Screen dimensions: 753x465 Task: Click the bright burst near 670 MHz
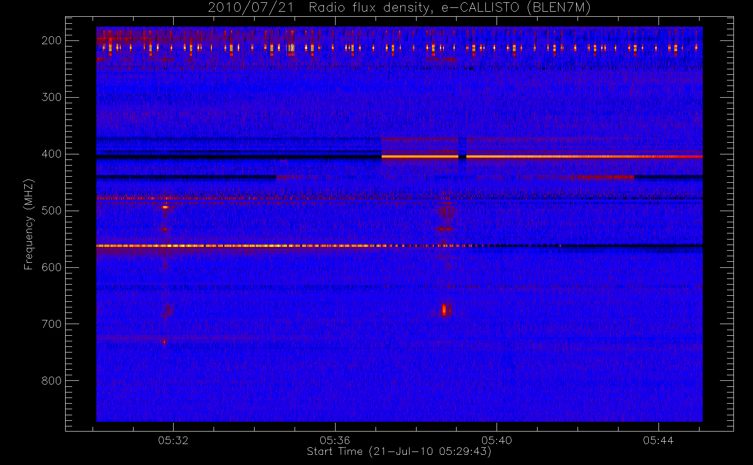(x=444, y=309)
